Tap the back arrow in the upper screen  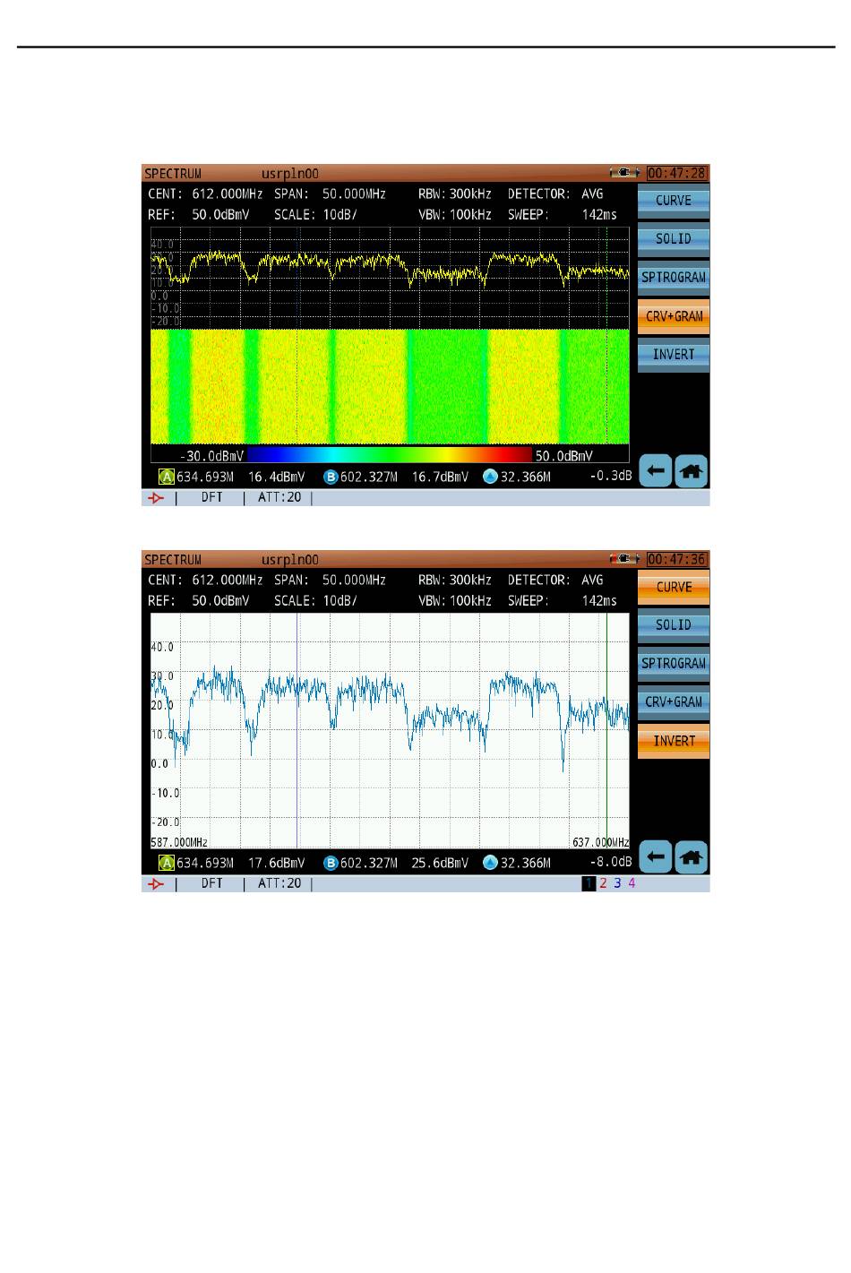pos(656,470)
